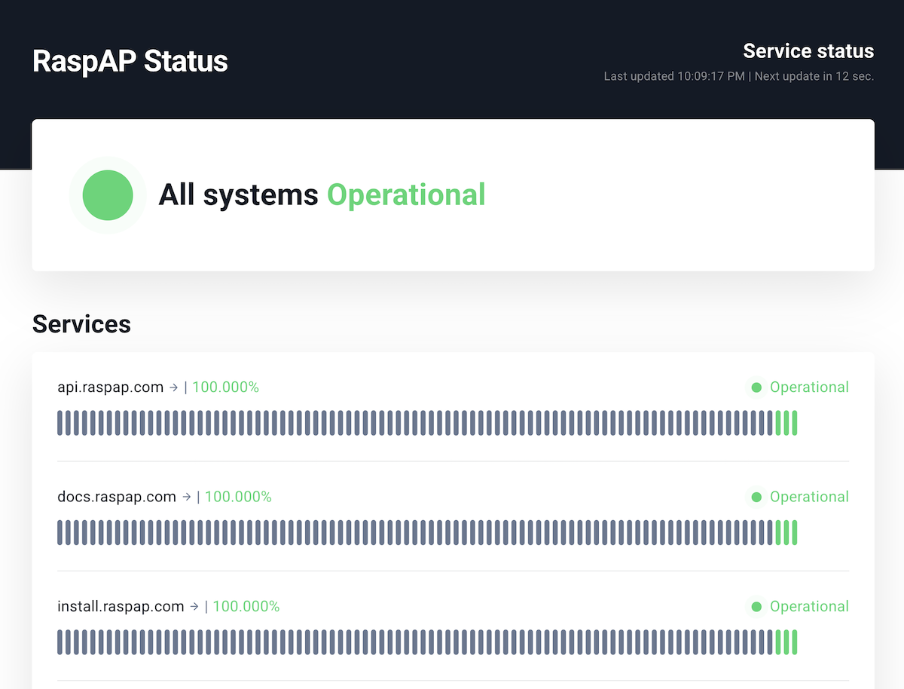Click the newest green uptime bar for api.raspap.com

(794, 423)
